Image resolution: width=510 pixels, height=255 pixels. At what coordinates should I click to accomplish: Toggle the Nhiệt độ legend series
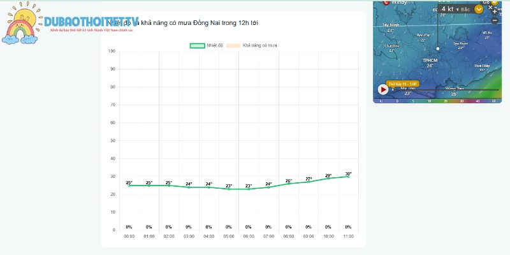(x=206, y=45)
